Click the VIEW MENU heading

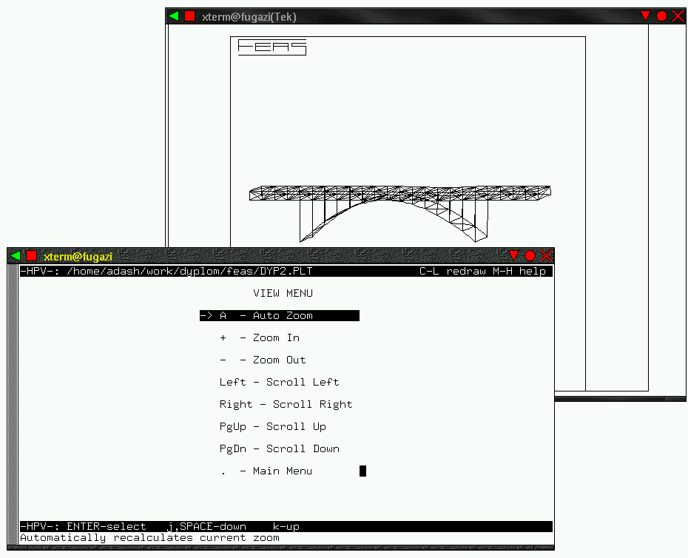(x=283, y=293)
